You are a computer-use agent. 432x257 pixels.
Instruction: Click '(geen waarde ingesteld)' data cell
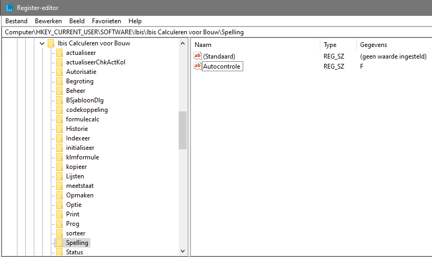[393, 56]
